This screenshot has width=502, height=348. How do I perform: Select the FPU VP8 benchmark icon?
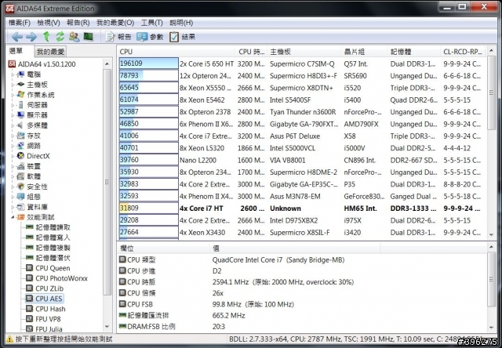29,319
